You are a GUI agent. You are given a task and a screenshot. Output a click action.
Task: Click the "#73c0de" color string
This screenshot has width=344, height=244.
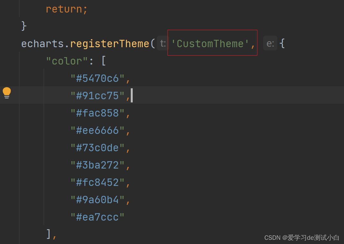point(97,148)
